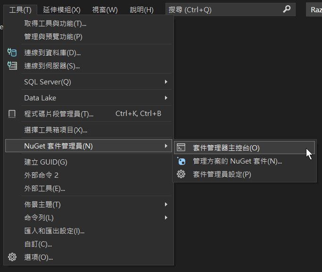Viewport: 322px width, 272px height.
Task: Expand the 佈景主題 submenu arrow
Action: click(166, 205)
